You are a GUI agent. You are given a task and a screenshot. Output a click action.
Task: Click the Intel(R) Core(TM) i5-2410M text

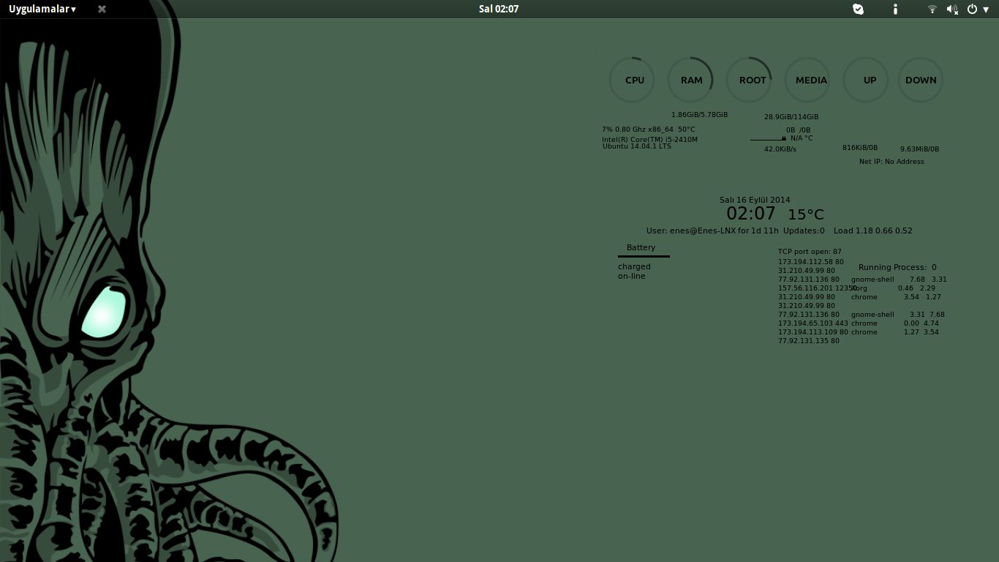[649, 139]
